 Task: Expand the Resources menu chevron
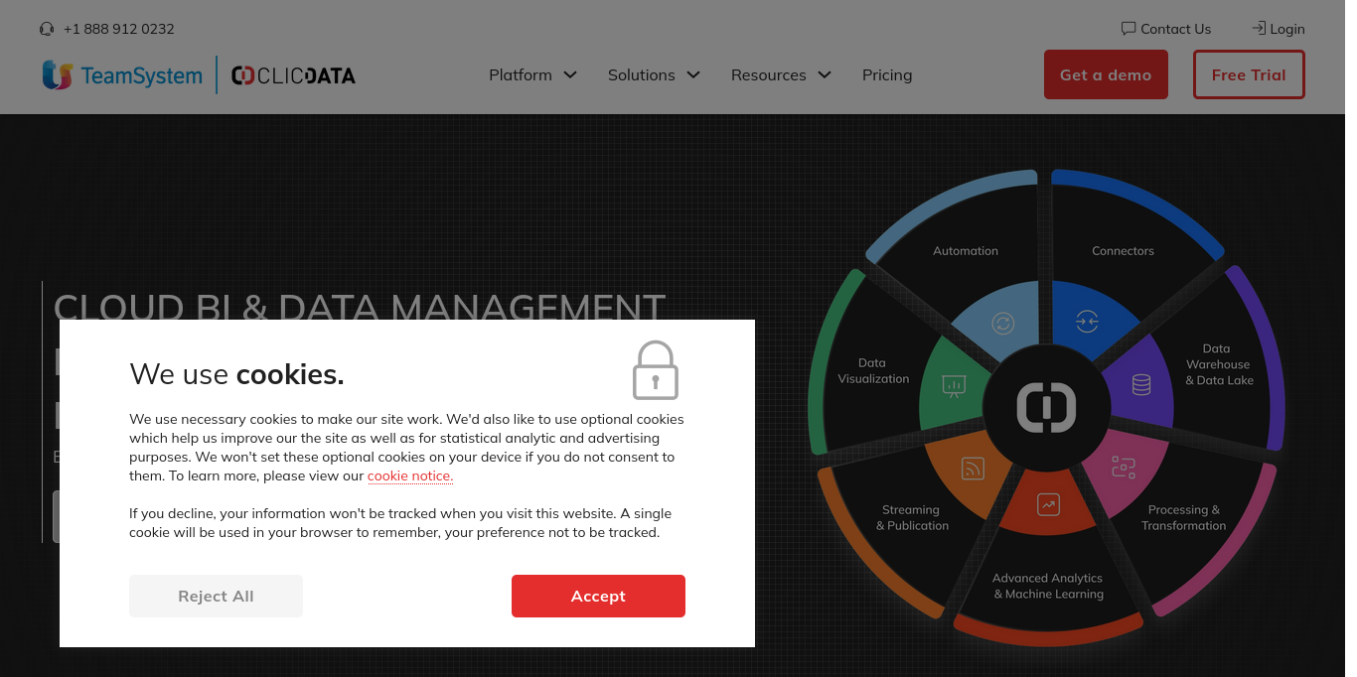(825, 74)
